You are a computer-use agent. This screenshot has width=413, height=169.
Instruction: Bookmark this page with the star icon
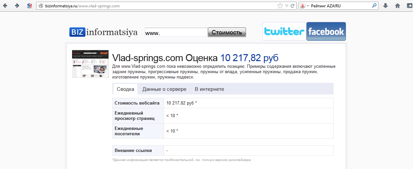pos(280,6)
